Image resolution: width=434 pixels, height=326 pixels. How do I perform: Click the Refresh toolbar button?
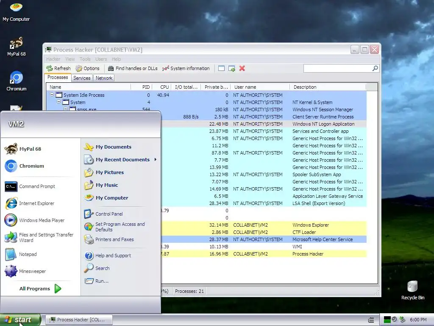pyautogui.click(x=58, y=68)
